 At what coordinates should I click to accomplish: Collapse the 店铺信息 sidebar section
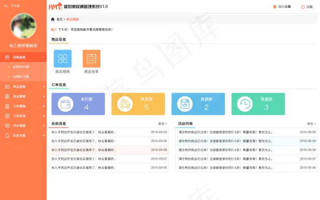(x=43, y=57)
